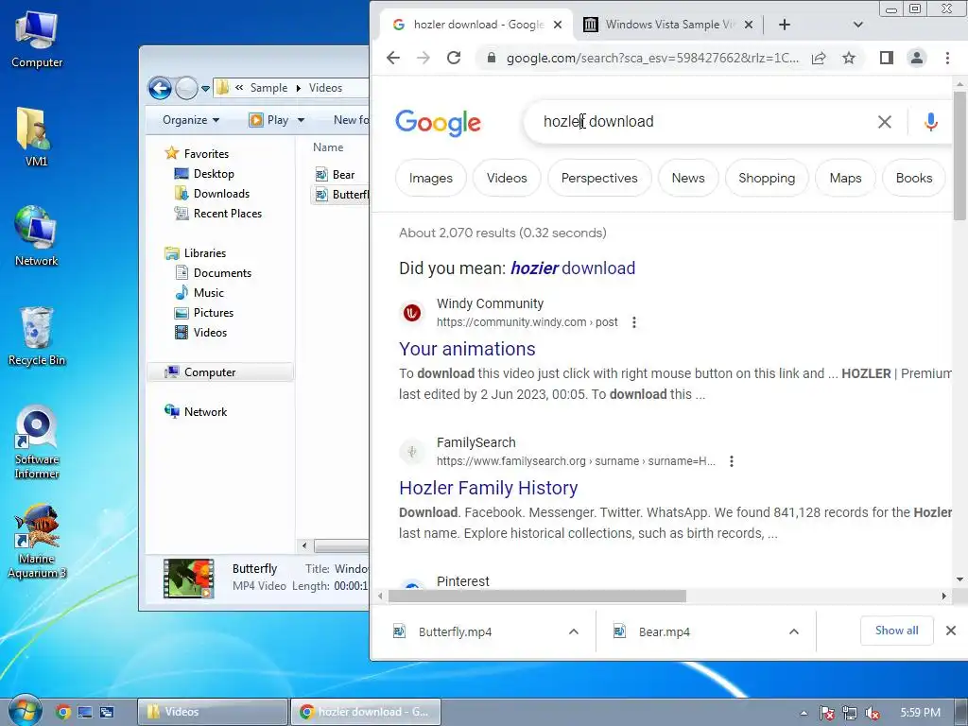Select Recent Places in Explorer
The image size is (968, 726).
pos(228,213)
